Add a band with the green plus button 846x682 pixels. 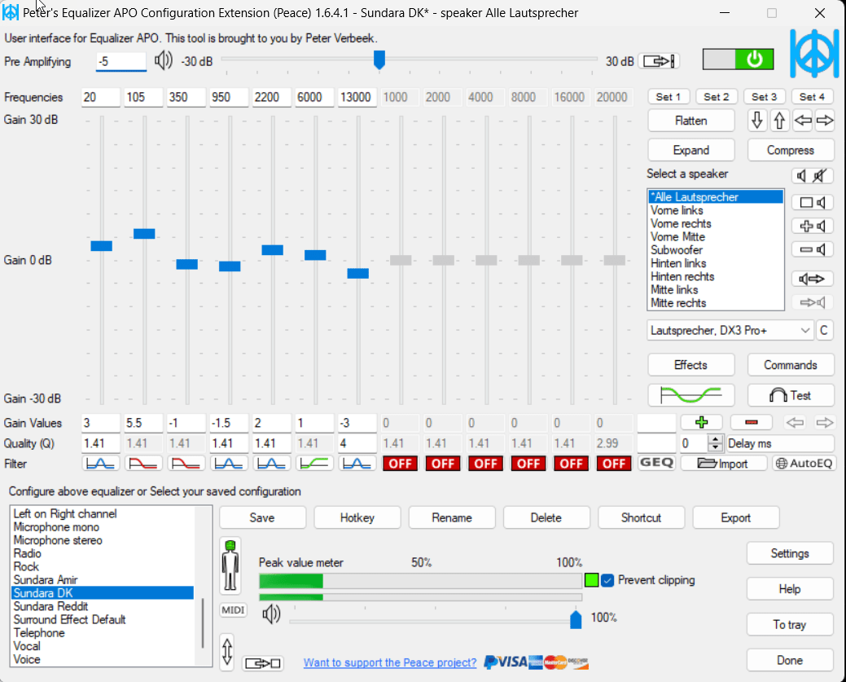click(701, 422)
